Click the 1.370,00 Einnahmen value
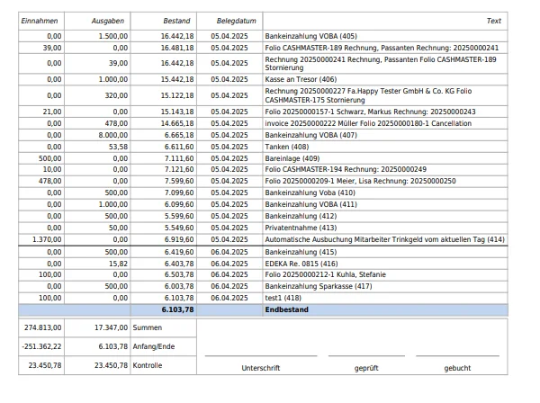Screen dimensions: 540x403 pos(47,240)
